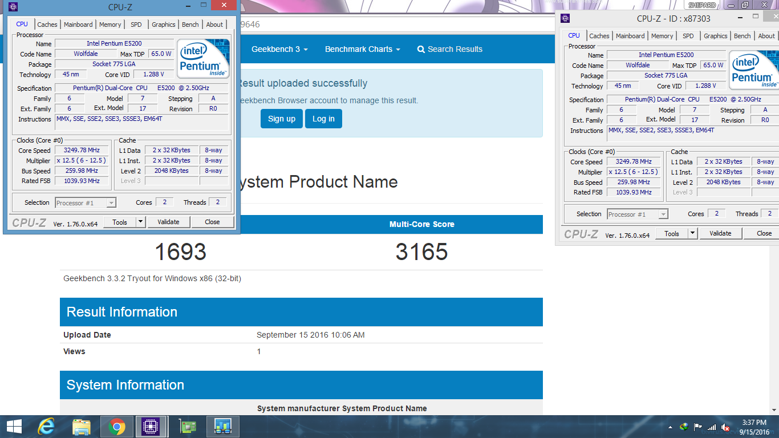This screenshot has height=438, width=779.
Task: Select CPU tab in CPU-Z ID x87303 window
Action: 574,35
